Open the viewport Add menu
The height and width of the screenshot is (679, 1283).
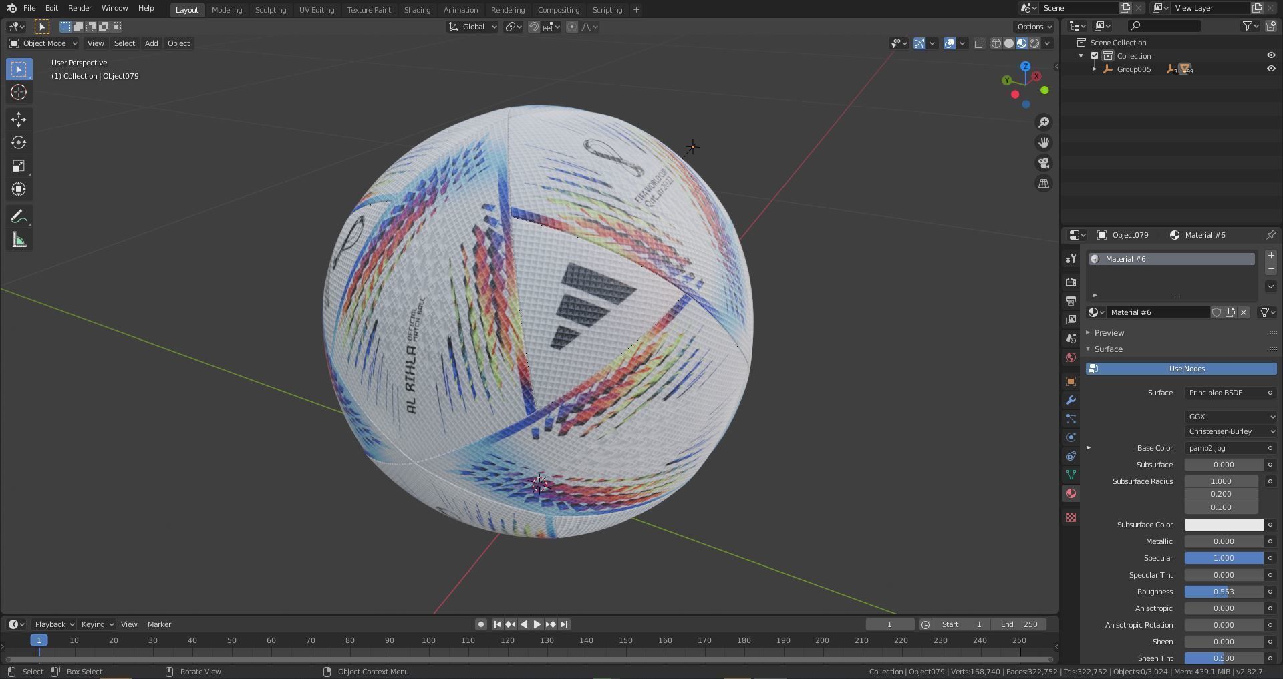pos(151,43)
